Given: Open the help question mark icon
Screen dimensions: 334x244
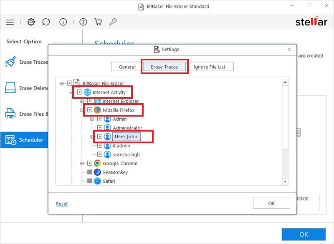Looking at the screenshot, I should click(83, 22).
